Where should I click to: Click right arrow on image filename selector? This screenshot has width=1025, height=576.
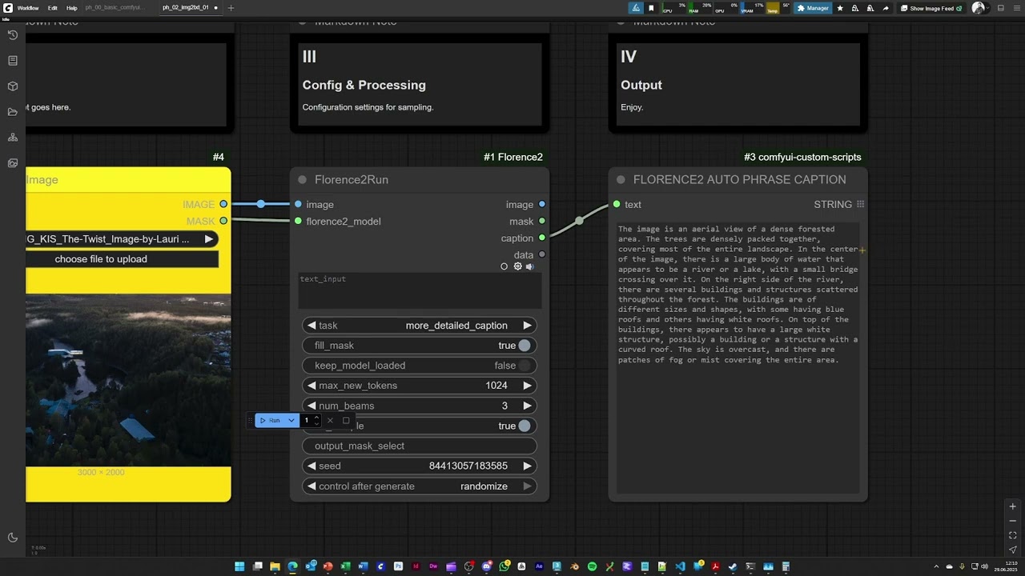[208, 239]
